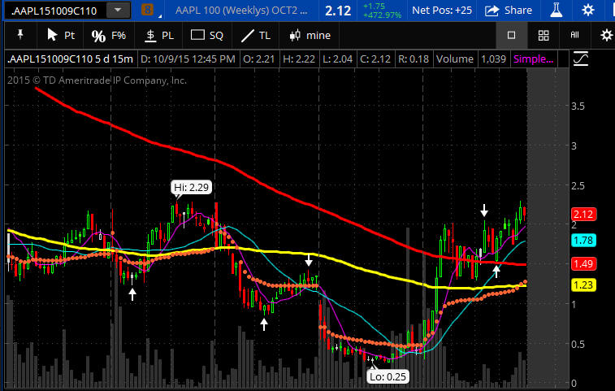Select the SQ rectangle drawing tool

[x=207, y=35]
